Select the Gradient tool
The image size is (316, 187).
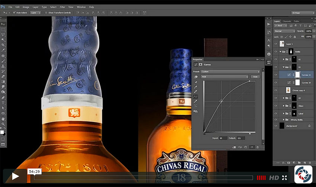coord(3,82)
